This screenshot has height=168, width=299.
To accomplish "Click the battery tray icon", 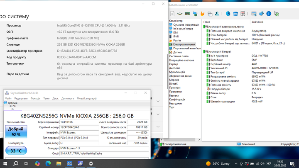I will pos(252,163).
